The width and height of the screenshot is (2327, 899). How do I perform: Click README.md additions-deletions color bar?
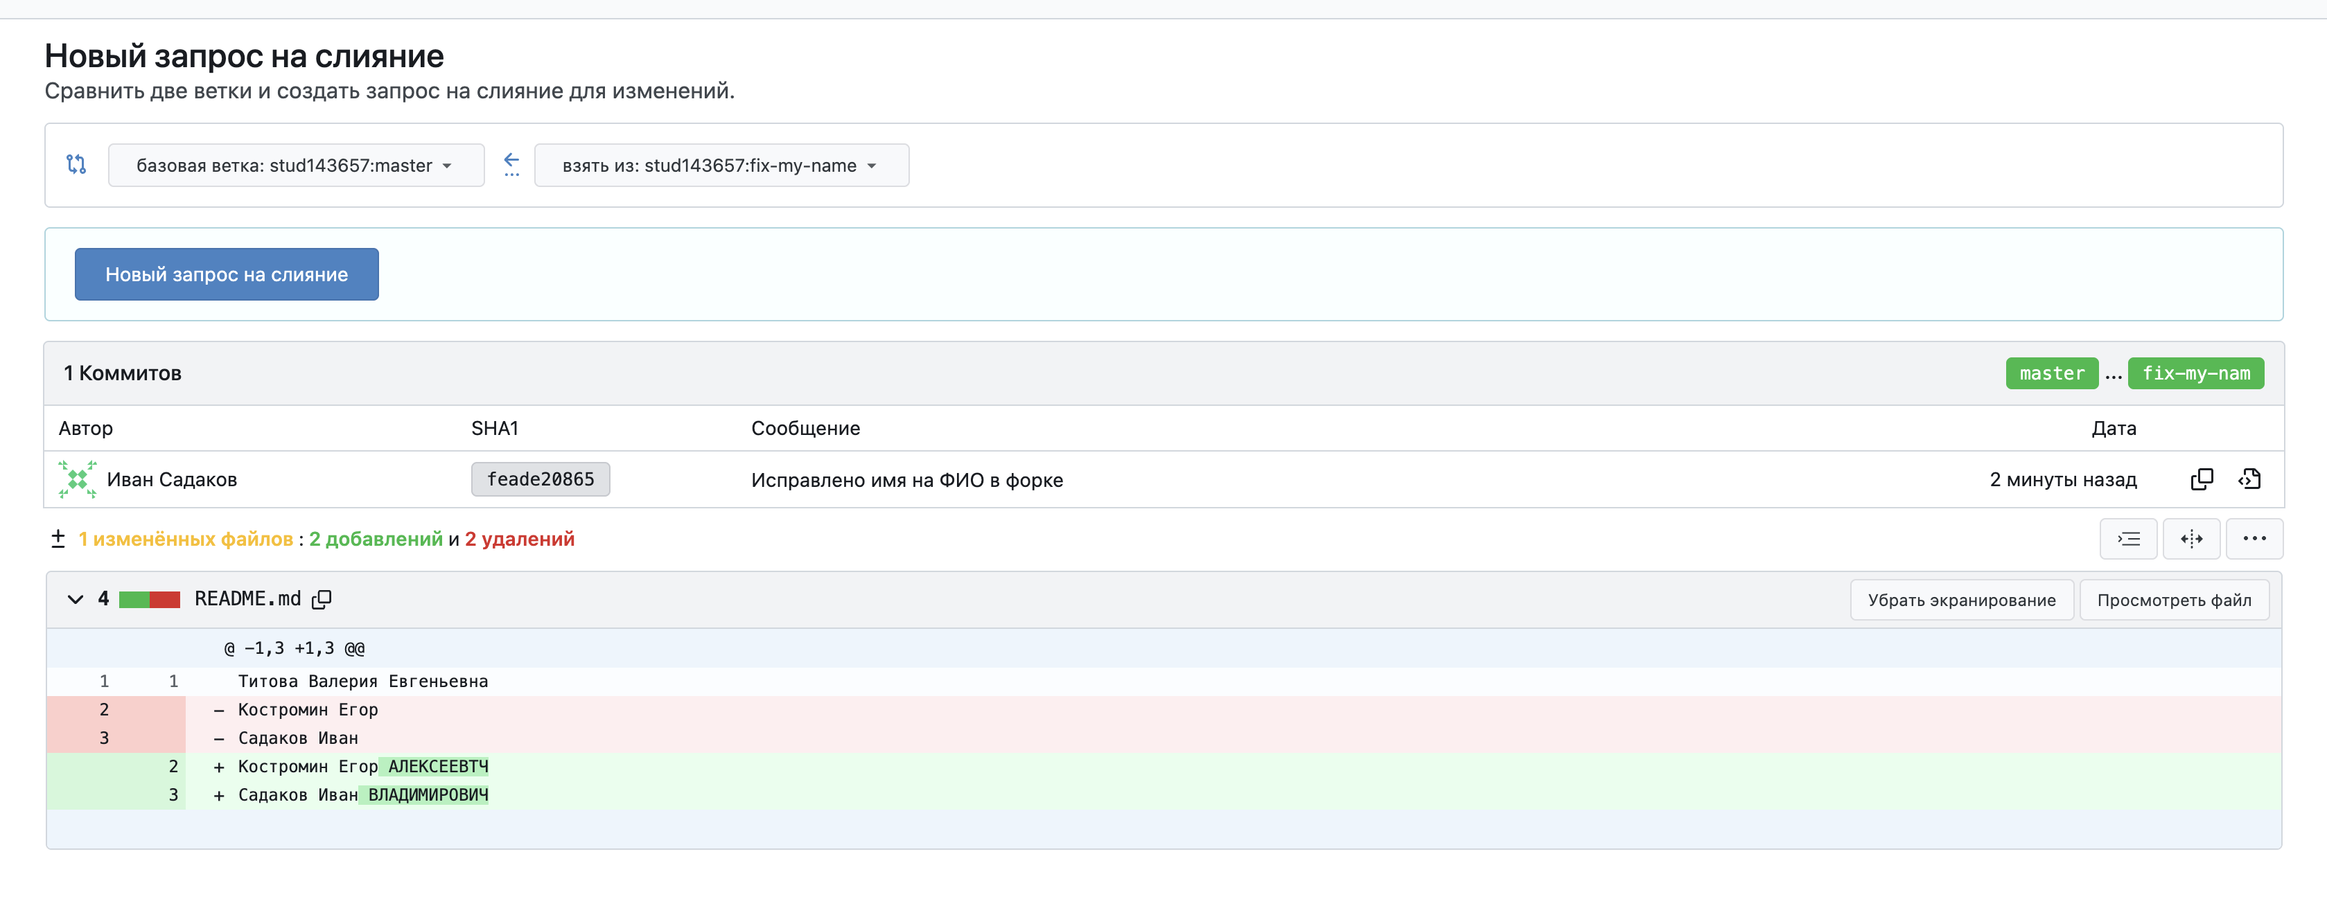(x=150, y=599)
